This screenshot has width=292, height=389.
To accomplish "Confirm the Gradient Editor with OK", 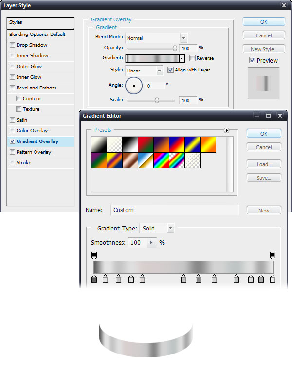I will coord(264,133).
